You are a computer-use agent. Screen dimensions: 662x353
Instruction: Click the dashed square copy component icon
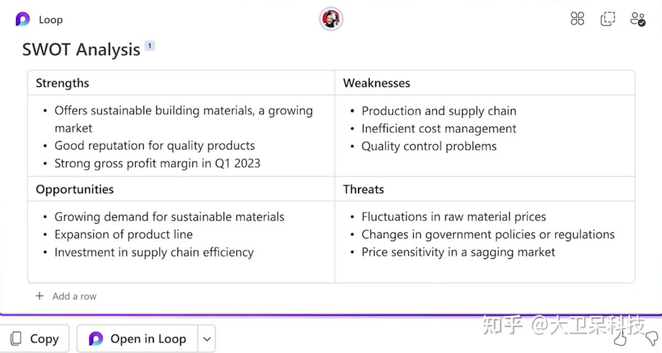607,19
